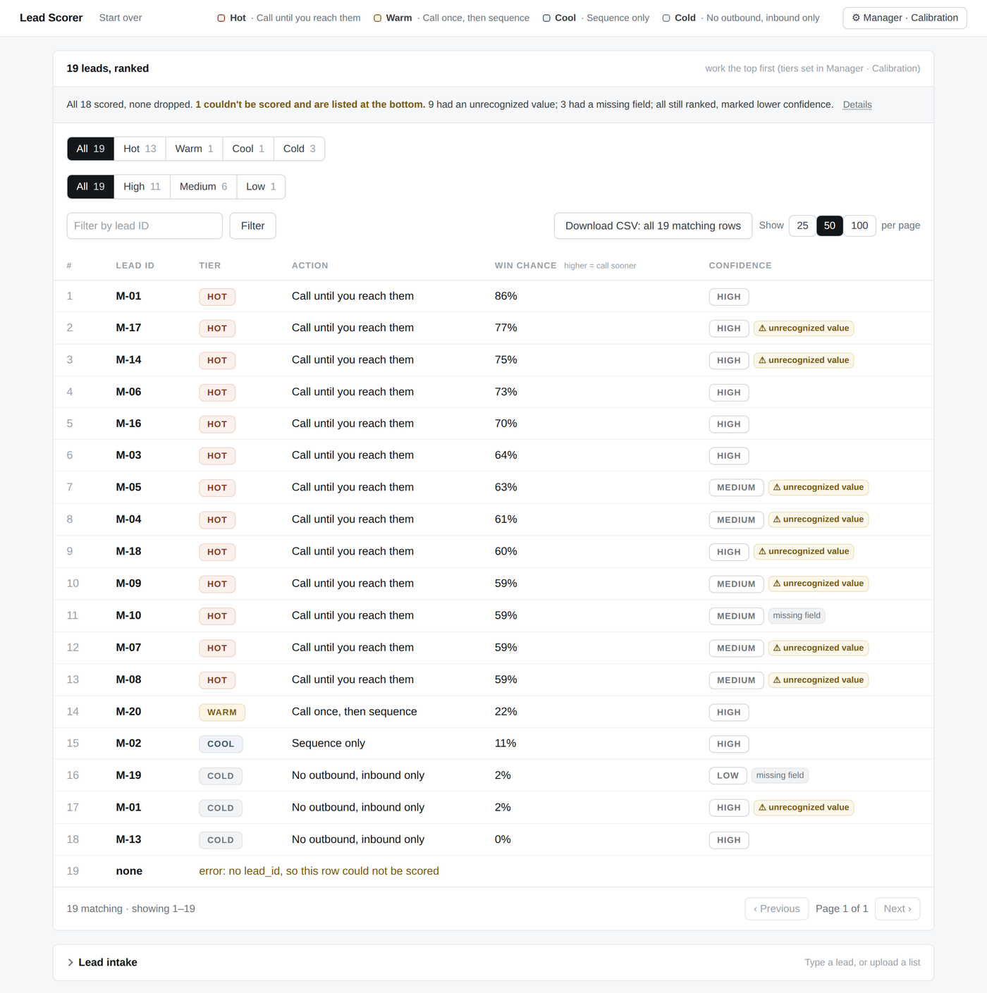Select lead ID M-20
The height and width of the screenshot is (993, 987).
tap(129, 712)
